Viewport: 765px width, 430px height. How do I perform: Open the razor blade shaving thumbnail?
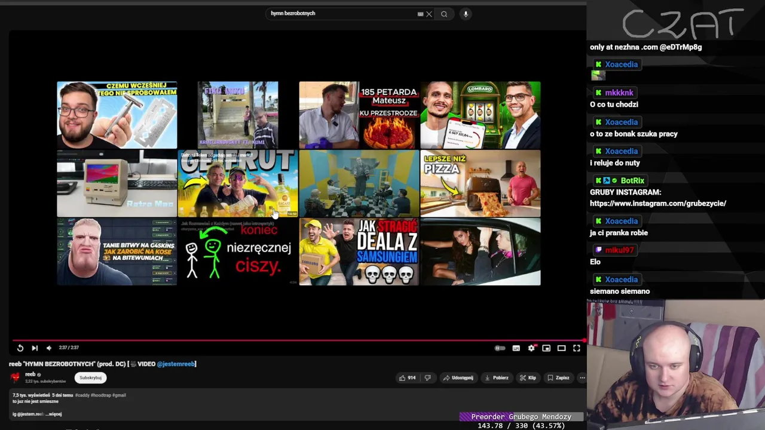[x=117, y=115]
